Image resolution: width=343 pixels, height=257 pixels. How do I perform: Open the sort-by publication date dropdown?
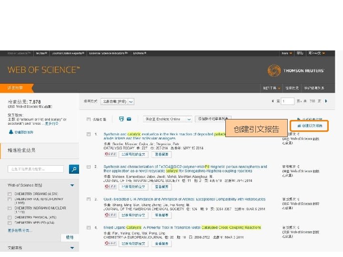pyautogui.click(x=117, y=102)
